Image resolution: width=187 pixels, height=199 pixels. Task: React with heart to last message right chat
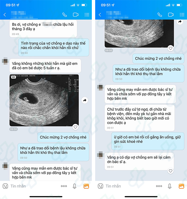170,171
